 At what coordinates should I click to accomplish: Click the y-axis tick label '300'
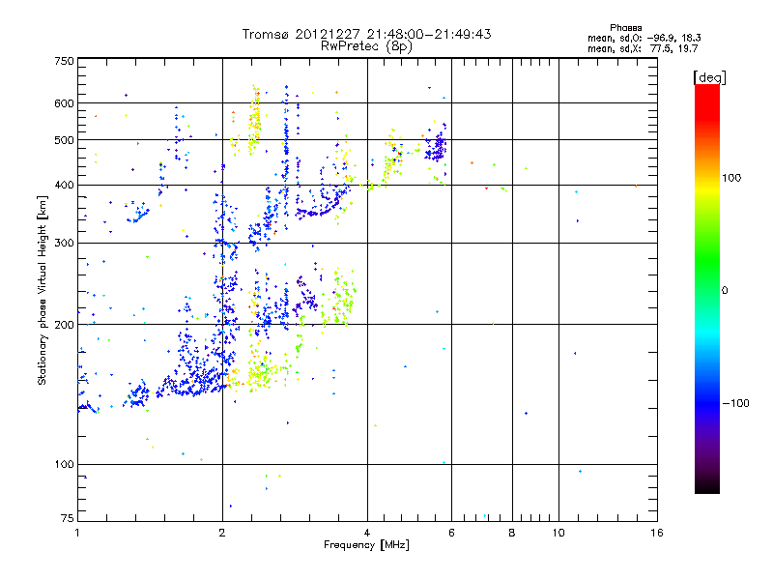tap(64, 244)
